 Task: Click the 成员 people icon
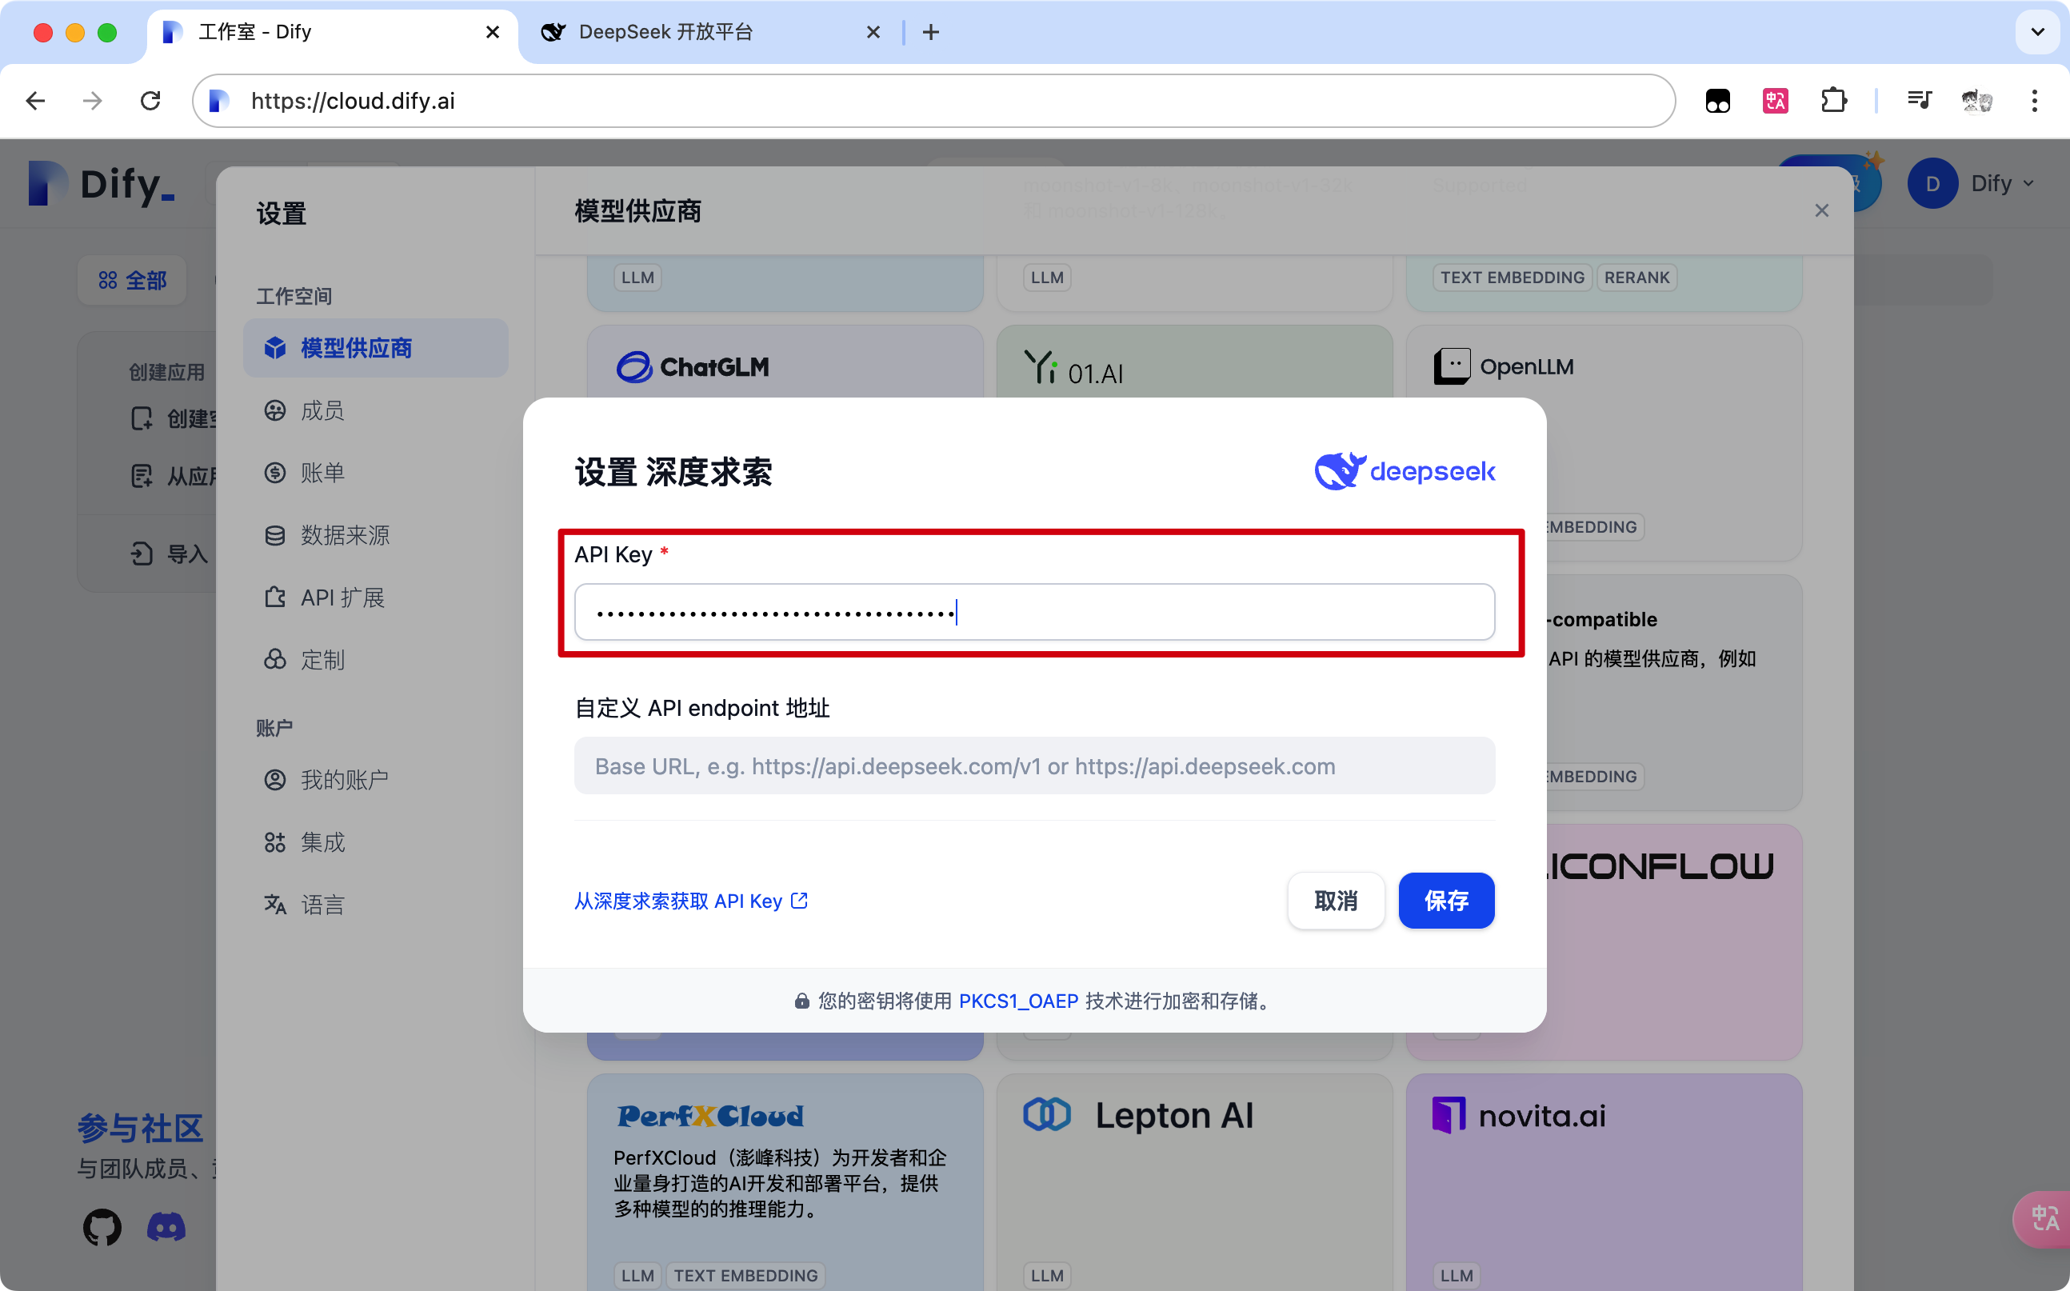[275, 410]
